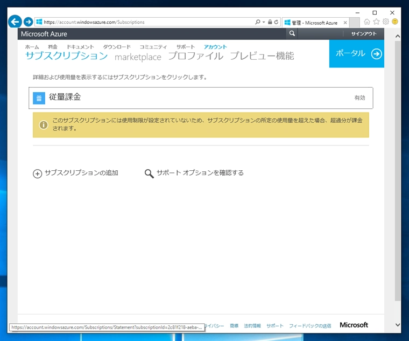409x341 pixels.
Task: Go forward with the browser forward arrow
Action: tap(28, 22)
